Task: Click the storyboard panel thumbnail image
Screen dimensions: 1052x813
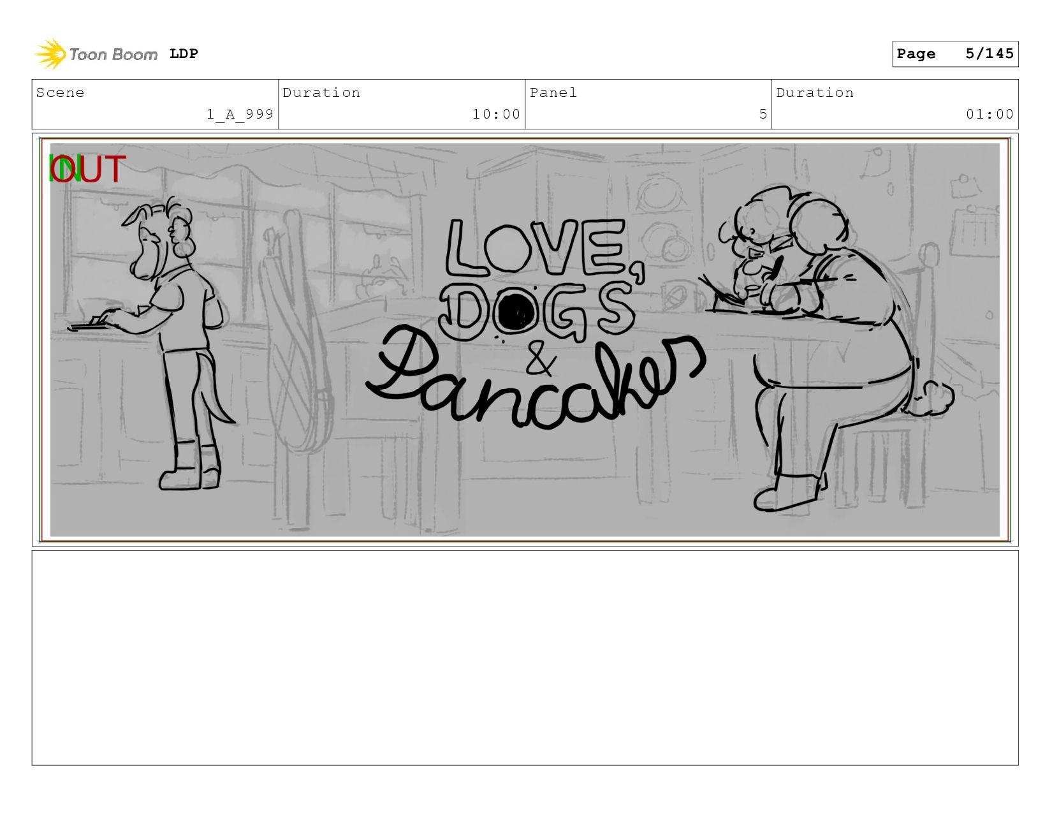Action: coord(525,340)
